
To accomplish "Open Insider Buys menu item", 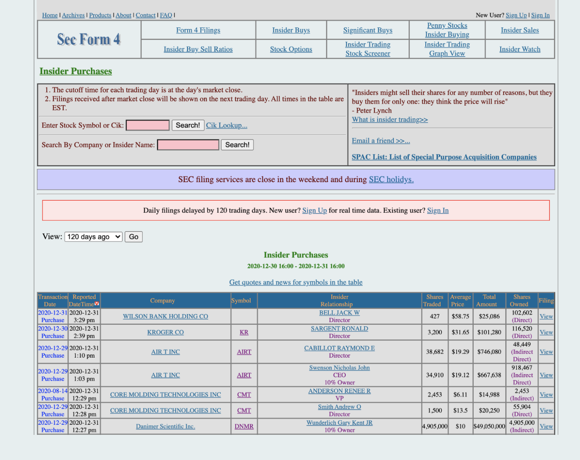I will tap(291, 30).
